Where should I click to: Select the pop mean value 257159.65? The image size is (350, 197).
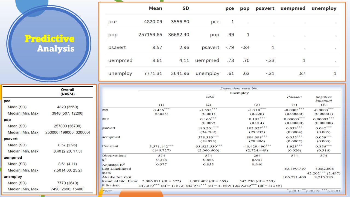click(x=150, y=35)
